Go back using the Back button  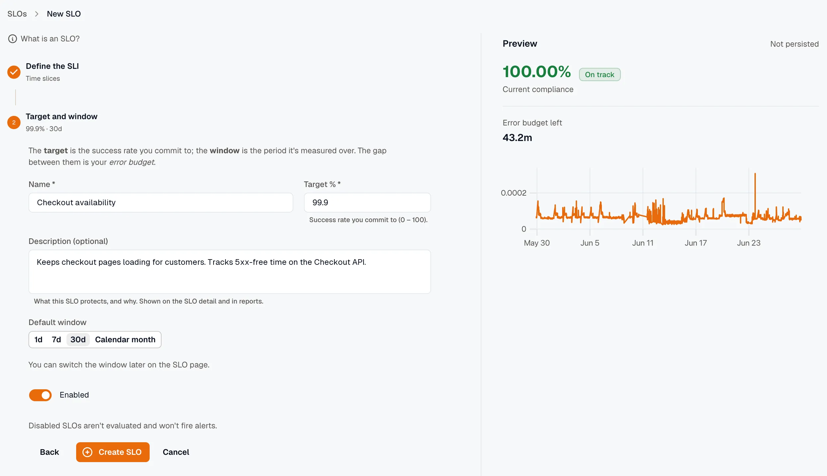pos(49,452)
